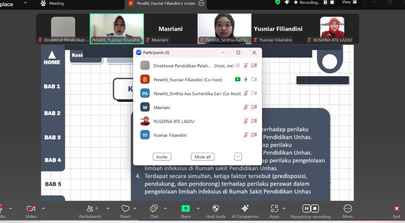Open the Apps toolbar icon

click(274, 208)
